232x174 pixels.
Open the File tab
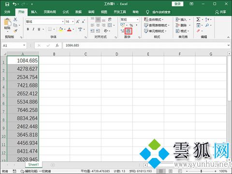[7, 12]
